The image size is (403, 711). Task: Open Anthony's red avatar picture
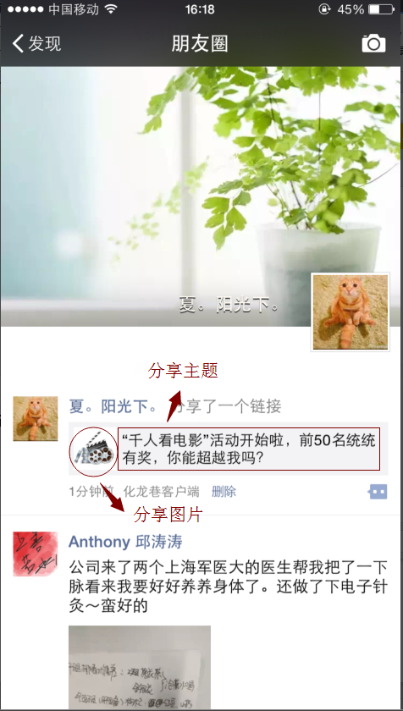coord(36,554)
